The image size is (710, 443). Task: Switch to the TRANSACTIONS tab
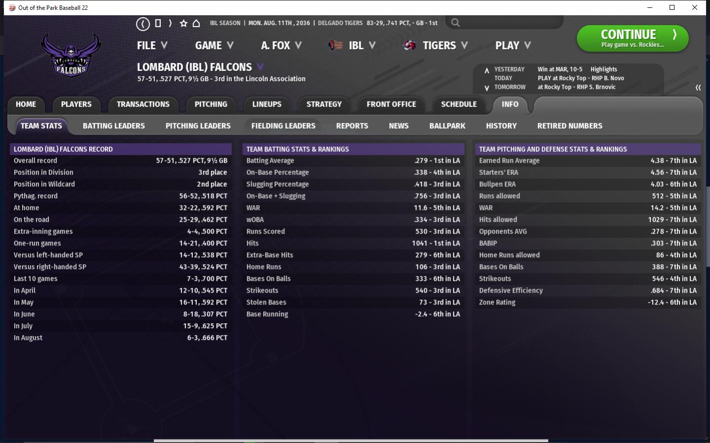click(143, 104)
